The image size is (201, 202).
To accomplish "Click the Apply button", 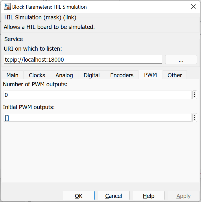I will tap(183, 196).
